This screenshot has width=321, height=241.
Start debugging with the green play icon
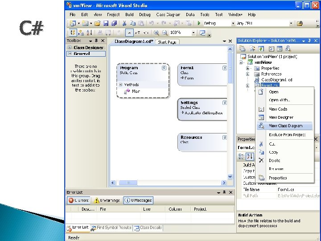199,23
